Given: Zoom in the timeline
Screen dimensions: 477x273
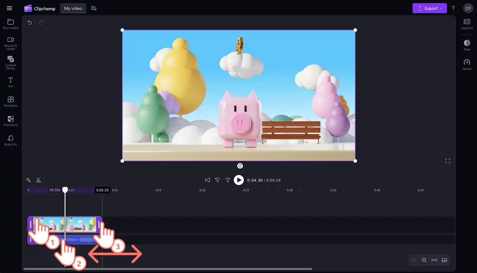Looking at the screenshot, I should (424, 260).
